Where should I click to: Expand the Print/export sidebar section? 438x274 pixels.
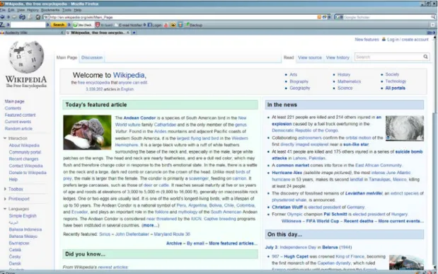(16, 199)
